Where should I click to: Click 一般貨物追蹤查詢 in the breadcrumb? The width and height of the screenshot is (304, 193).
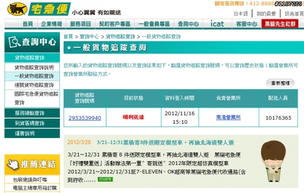pos(161,37)
